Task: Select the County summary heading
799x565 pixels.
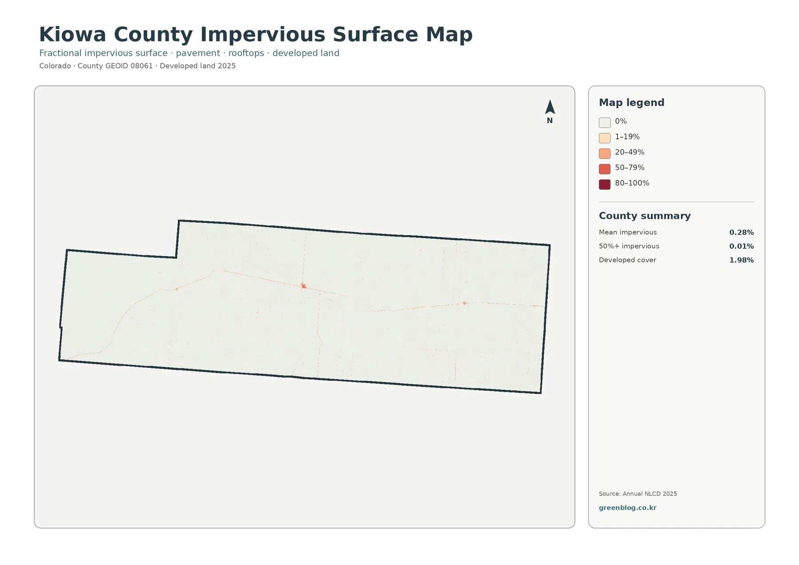Action: click(x=645, y=216)
